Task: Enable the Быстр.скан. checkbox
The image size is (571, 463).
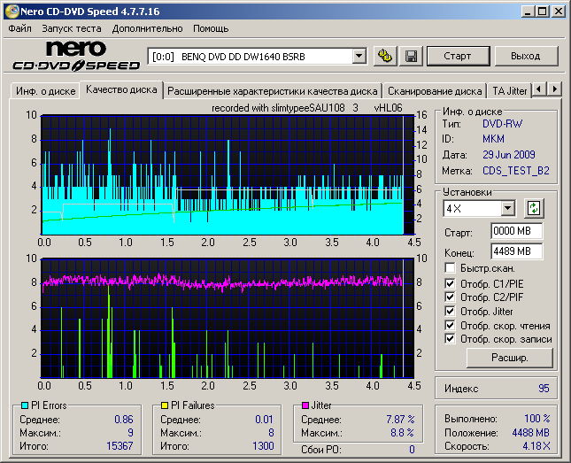Action: pyautogui.click(x=451, y=267)
